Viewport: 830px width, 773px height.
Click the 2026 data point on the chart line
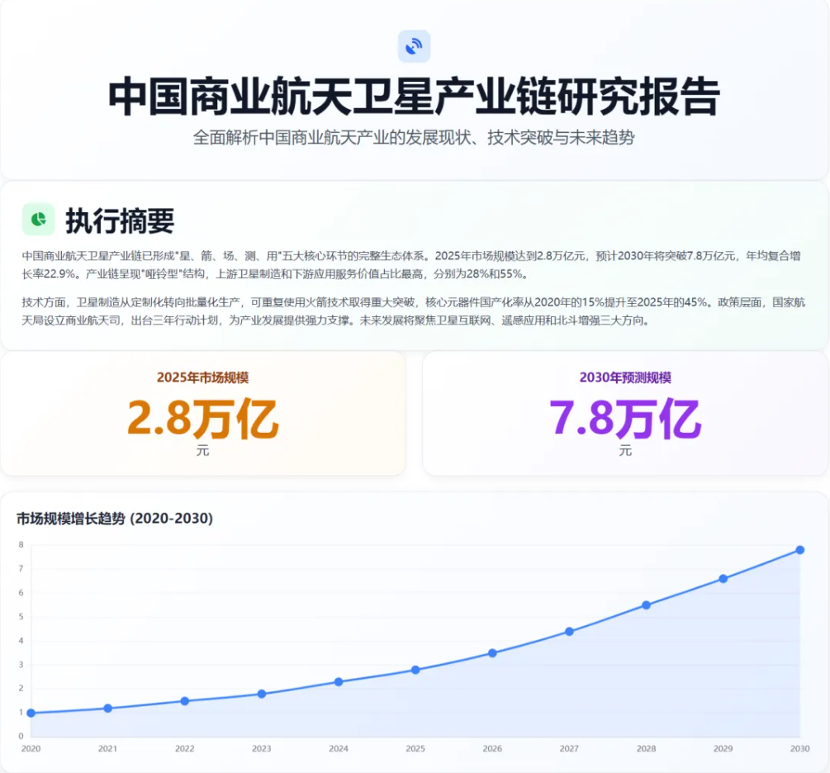tap(492, 653)
